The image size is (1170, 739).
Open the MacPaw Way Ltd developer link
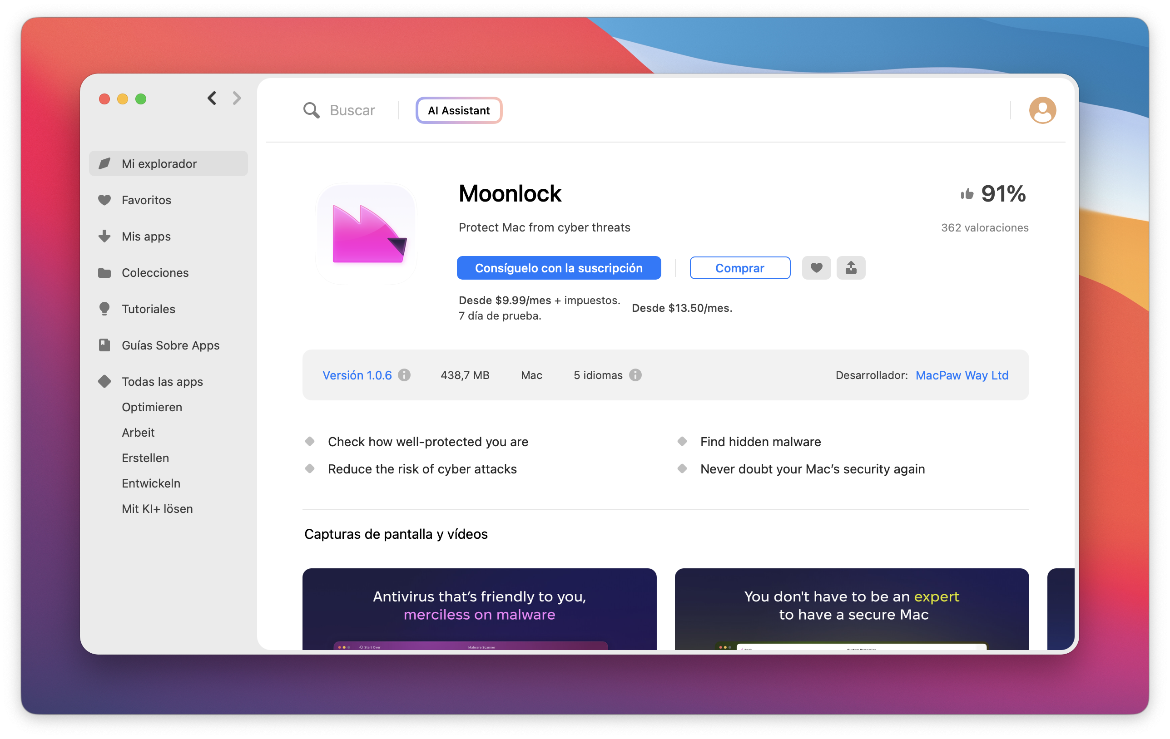(962, 375)
